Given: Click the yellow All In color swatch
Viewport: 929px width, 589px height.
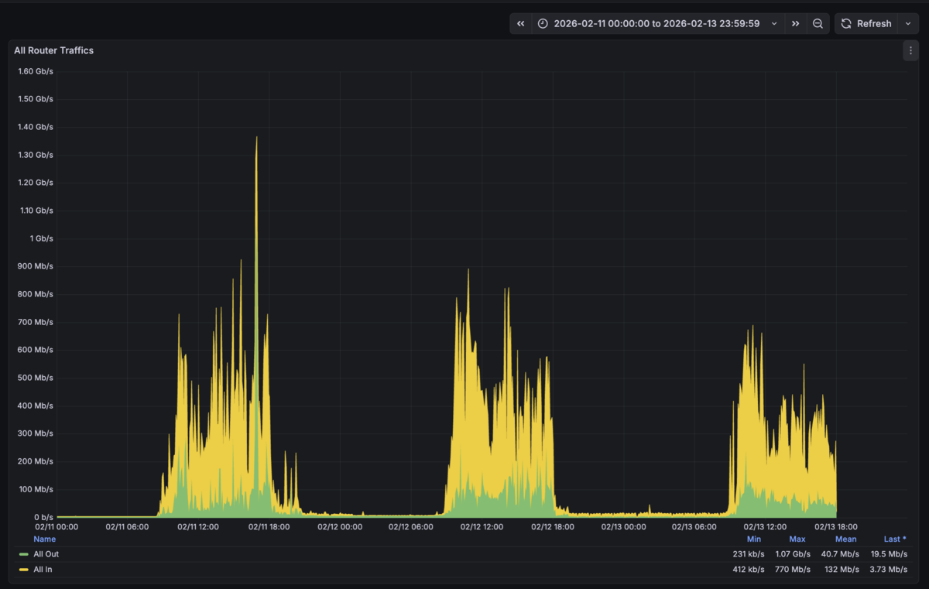Looking at the screenshot, I should (x=24, y=570).
